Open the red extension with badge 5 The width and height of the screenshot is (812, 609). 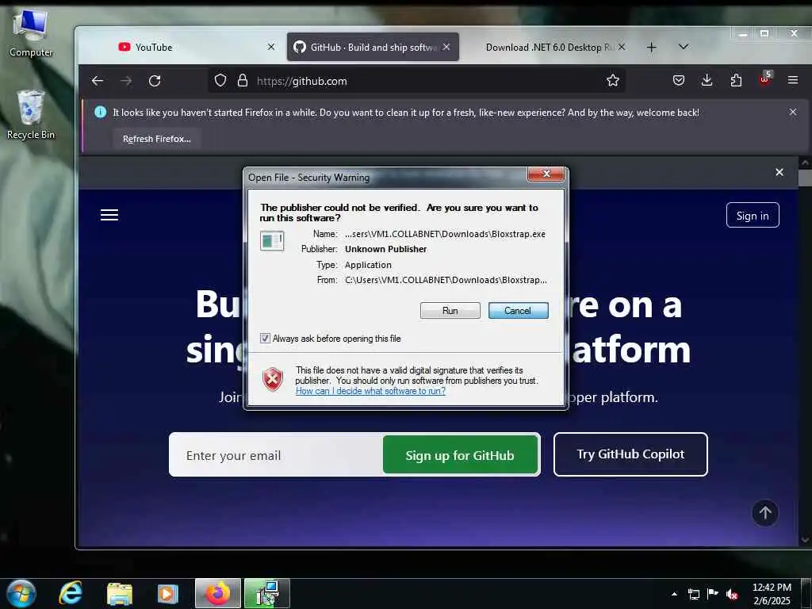[765, 79]
